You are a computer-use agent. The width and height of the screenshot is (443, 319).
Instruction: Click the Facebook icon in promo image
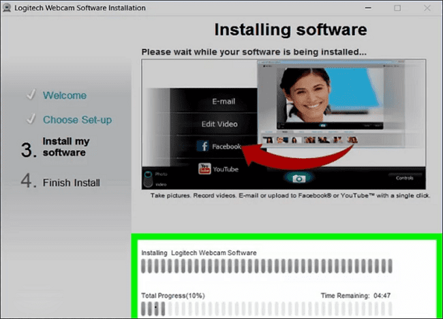202,146
